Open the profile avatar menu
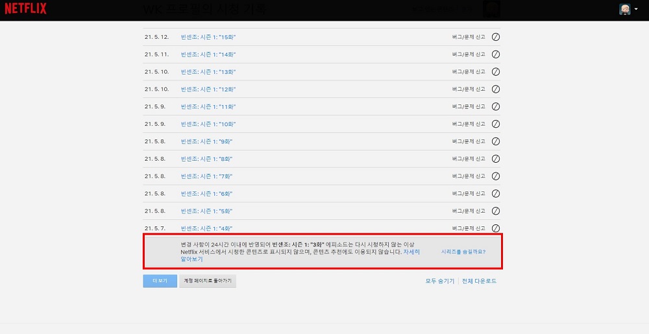 pyautogui.click(x=624, y=9)
